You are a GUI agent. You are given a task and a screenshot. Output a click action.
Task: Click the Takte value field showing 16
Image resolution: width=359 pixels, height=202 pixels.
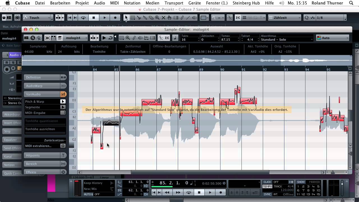pos(190,40)
